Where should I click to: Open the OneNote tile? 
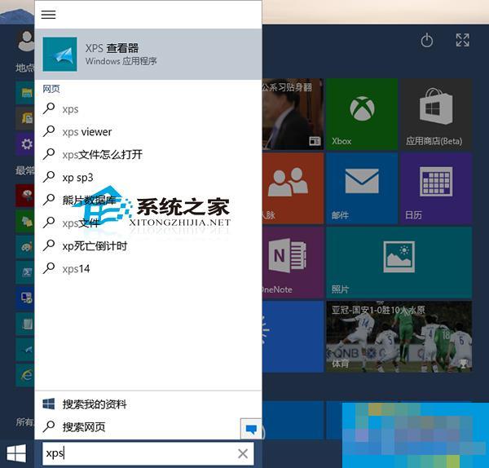click(x=293, y=263)
